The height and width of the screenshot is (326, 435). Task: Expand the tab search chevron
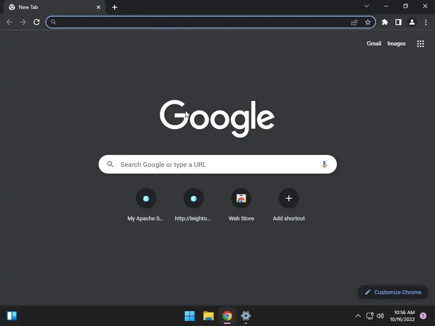click(x=367, y=6)
